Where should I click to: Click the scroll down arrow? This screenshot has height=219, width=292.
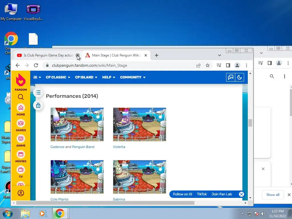pos(250,198)
